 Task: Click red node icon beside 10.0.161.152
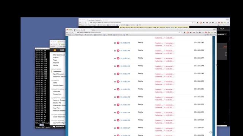tap(118, 97)
